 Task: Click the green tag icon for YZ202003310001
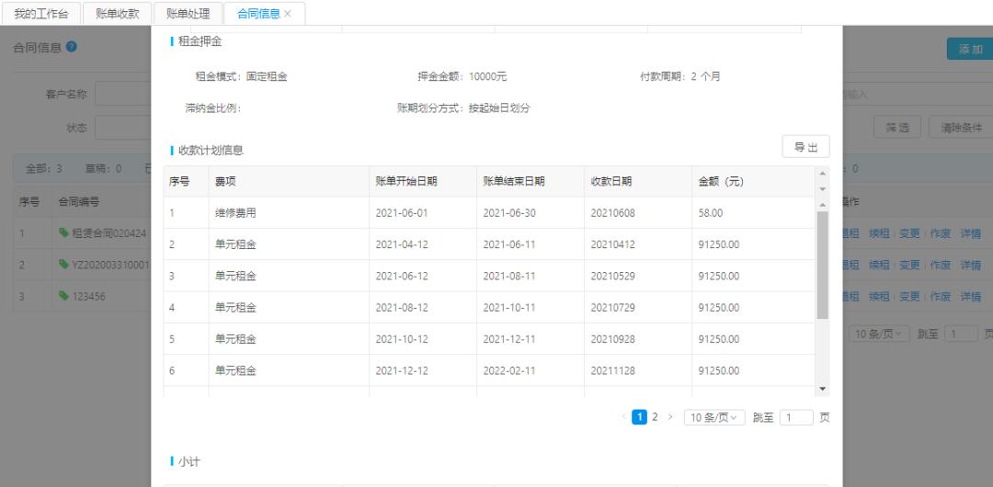[x=63, y=264]
